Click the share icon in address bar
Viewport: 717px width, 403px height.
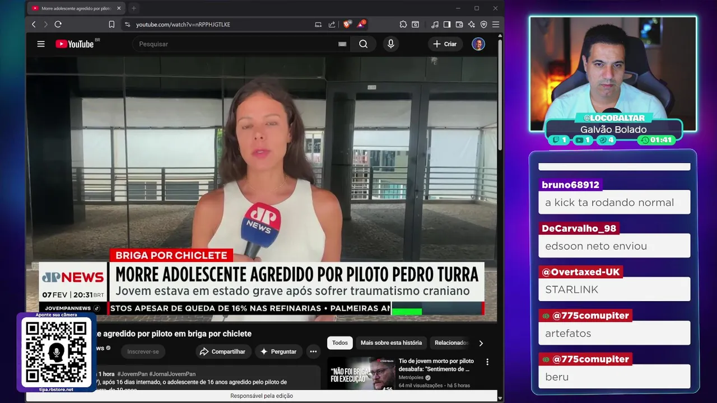click(x=332, y=25)
